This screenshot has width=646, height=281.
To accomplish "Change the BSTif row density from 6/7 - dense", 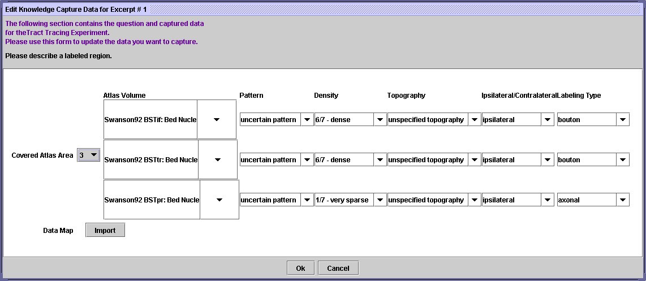I will point(380,120).
